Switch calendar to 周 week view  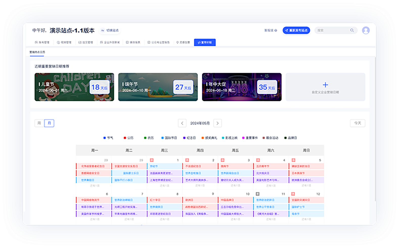coord(39,123)
